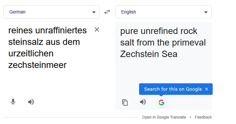This screenshot has width=236, height=124.
Task: Copy the English translation to clipboard
Action: click(125, 103)
